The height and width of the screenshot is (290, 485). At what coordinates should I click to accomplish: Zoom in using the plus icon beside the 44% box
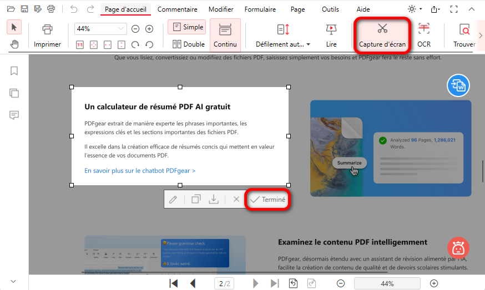pyautogui.click(x=149, y=29)
